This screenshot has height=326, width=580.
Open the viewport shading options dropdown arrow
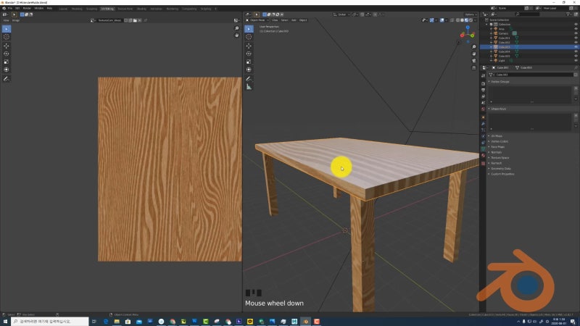[x=476, y=20]
